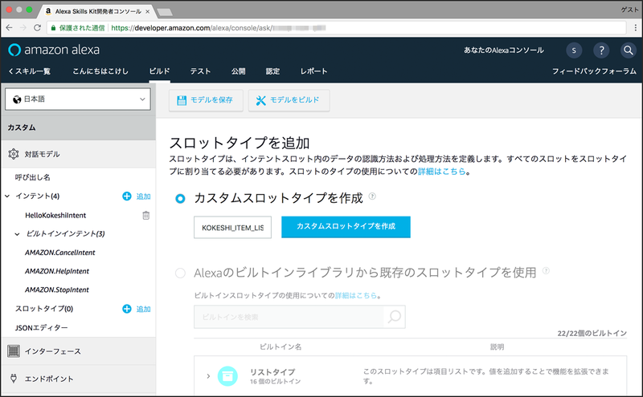Click the browser back arrow

tap(9, 28)
